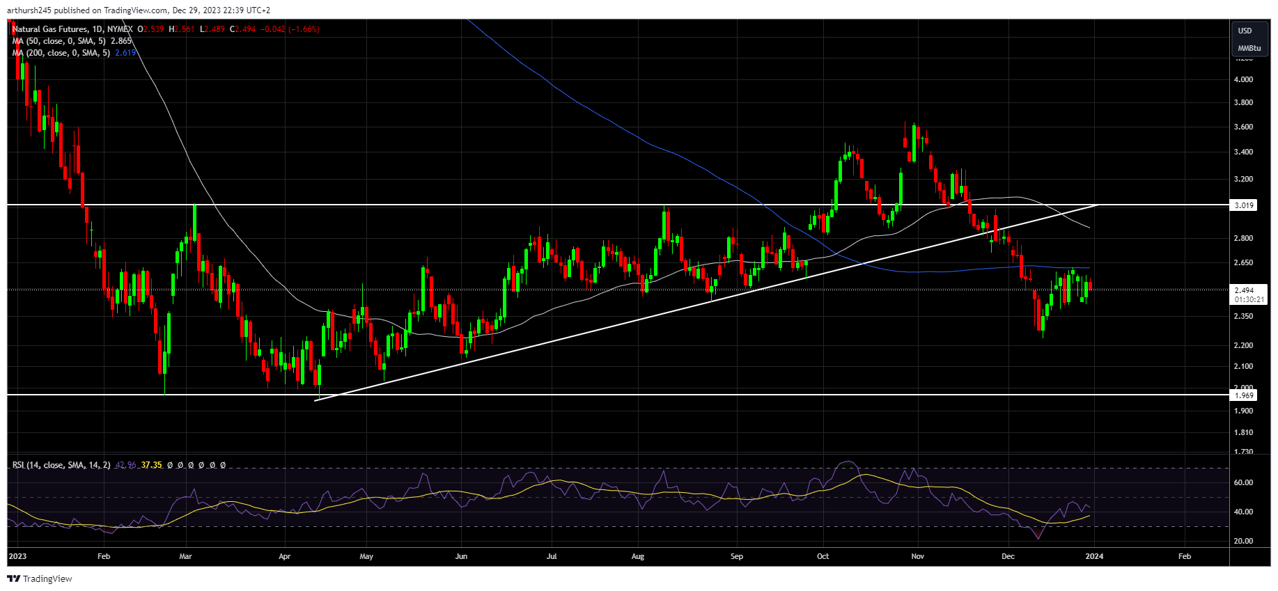Click the Dec time axis label
The image size is (1278, 591).
click(1008, 556)
